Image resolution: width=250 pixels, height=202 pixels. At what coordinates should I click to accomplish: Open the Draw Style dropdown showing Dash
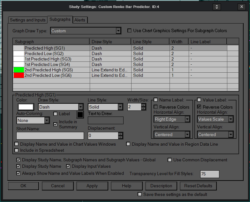80,107
